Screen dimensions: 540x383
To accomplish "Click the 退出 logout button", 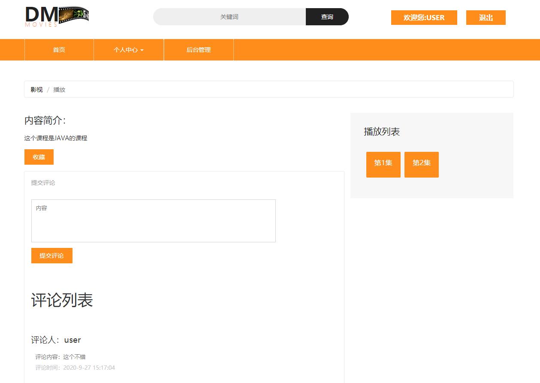I will click(486, 18).
